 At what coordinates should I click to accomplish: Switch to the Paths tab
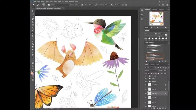coord(158,64)
